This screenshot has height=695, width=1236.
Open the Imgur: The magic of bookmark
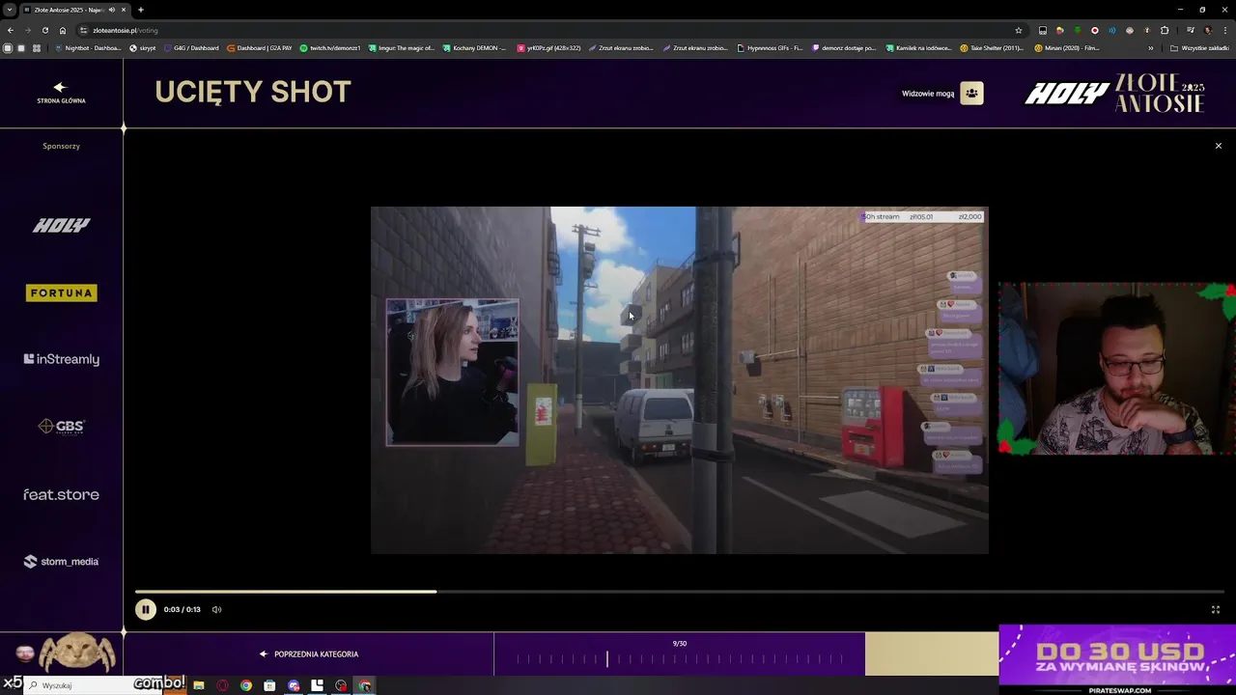tap(402, 48)
